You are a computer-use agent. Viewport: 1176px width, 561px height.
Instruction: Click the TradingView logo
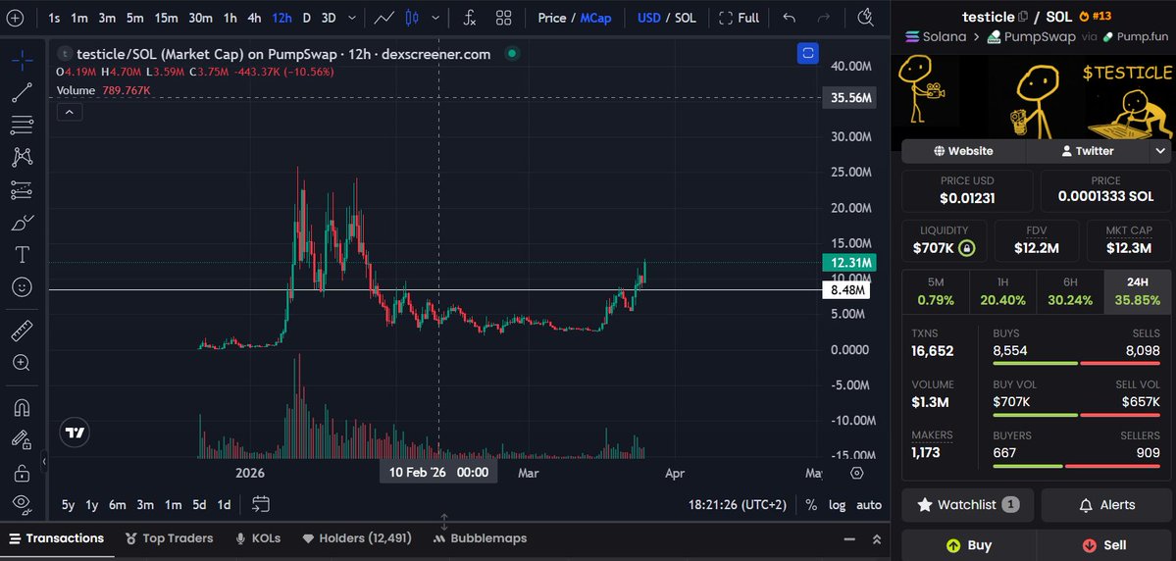click(x=75, y=433)
